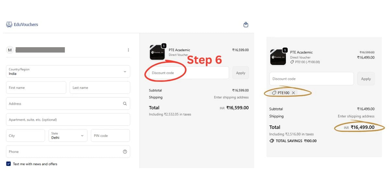Click 'PTE100 (-₹100.00)' under product name
This screenshot has width=389, height=194.
tap(307, 62)
